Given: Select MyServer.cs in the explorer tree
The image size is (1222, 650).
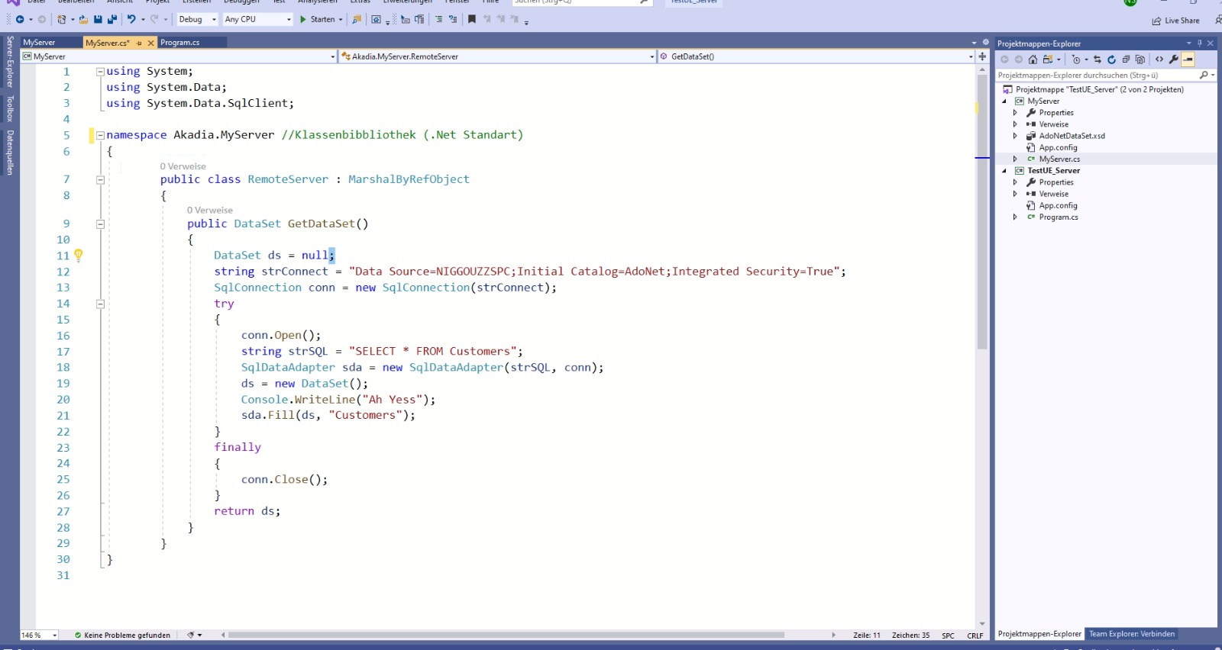Looking at the screenshot, I should [1059, 159].
